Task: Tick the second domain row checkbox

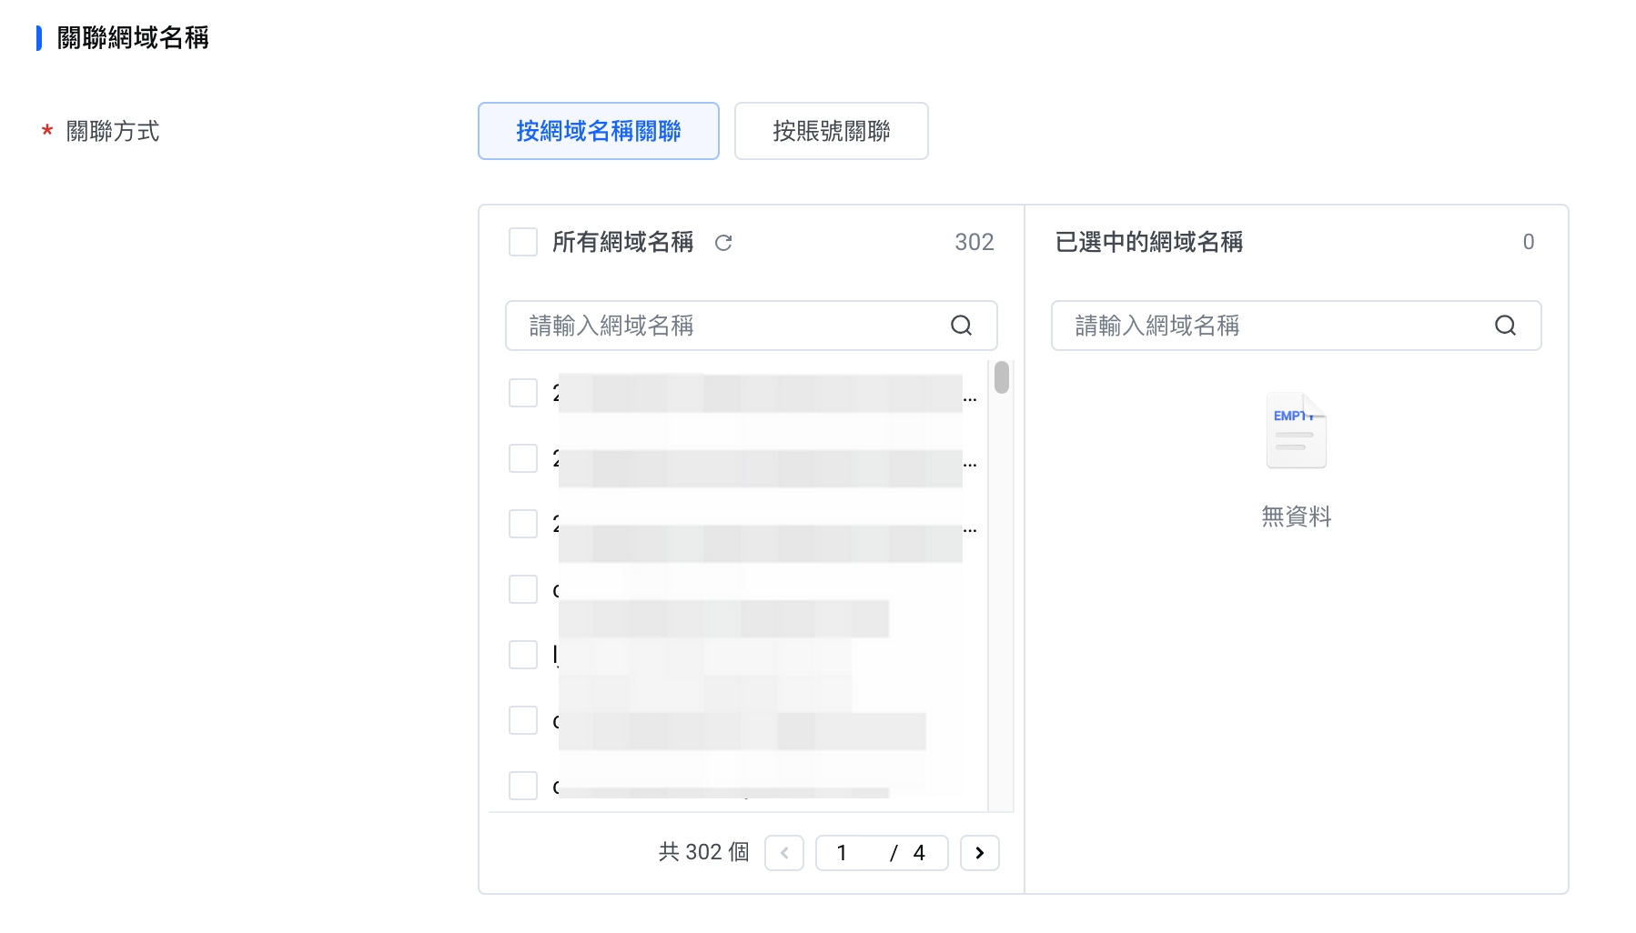Action: pos(523,458)
